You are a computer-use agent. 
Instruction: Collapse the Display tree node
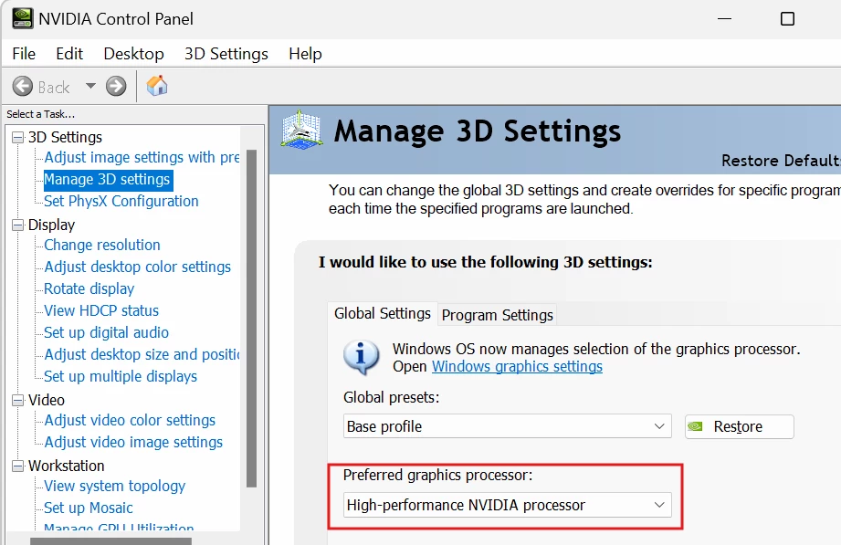[18, 225]
